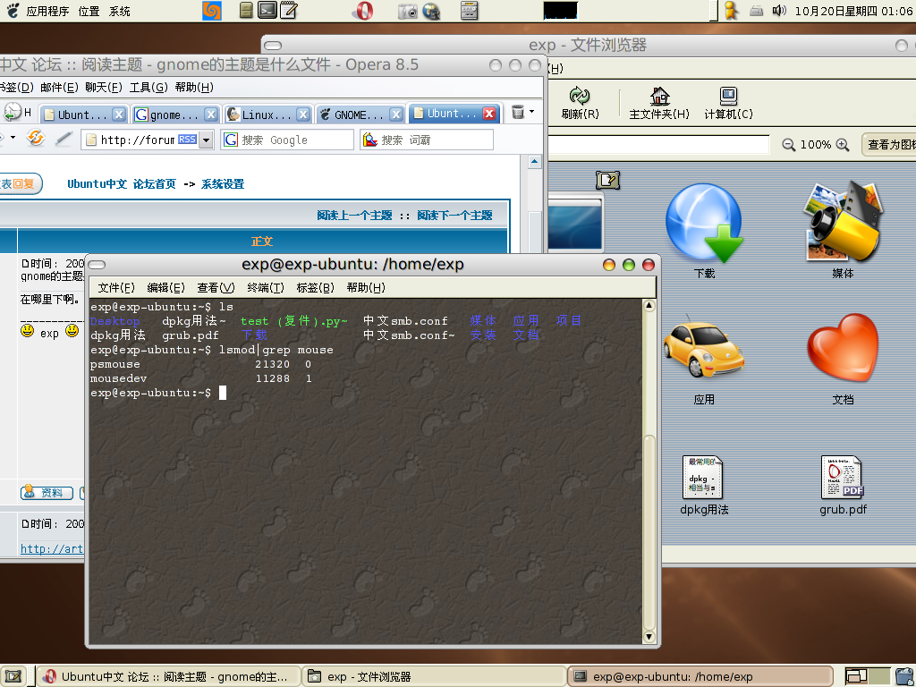Click the messenger buddy icon in the tray
The width and height of the screenshot is (916, 687).
pyautogui.click(x=730, y=11)
